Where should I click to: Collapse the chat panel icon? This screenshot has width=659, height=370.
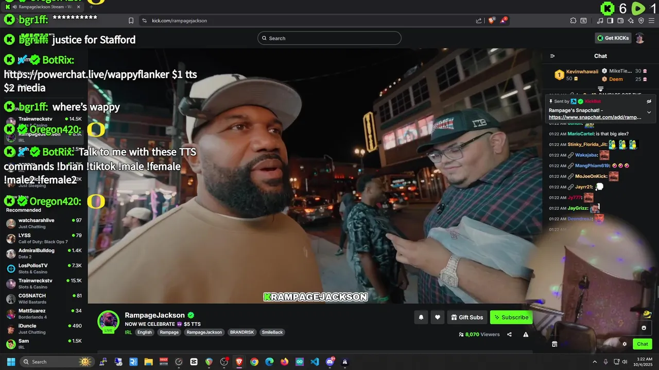(552, 56)
